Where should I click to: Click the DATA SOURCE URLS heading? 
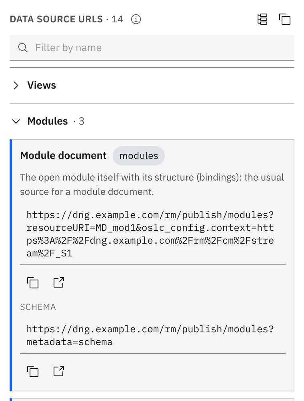[56, 19]
